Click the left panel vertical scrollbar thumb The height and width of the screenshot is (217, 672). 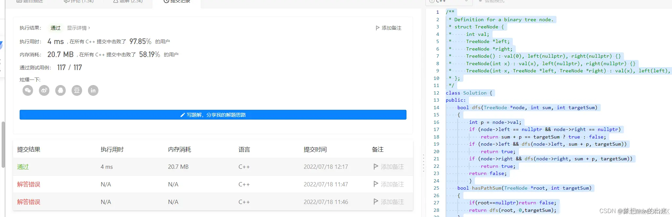pyautogui.click(x=3, y=144)
